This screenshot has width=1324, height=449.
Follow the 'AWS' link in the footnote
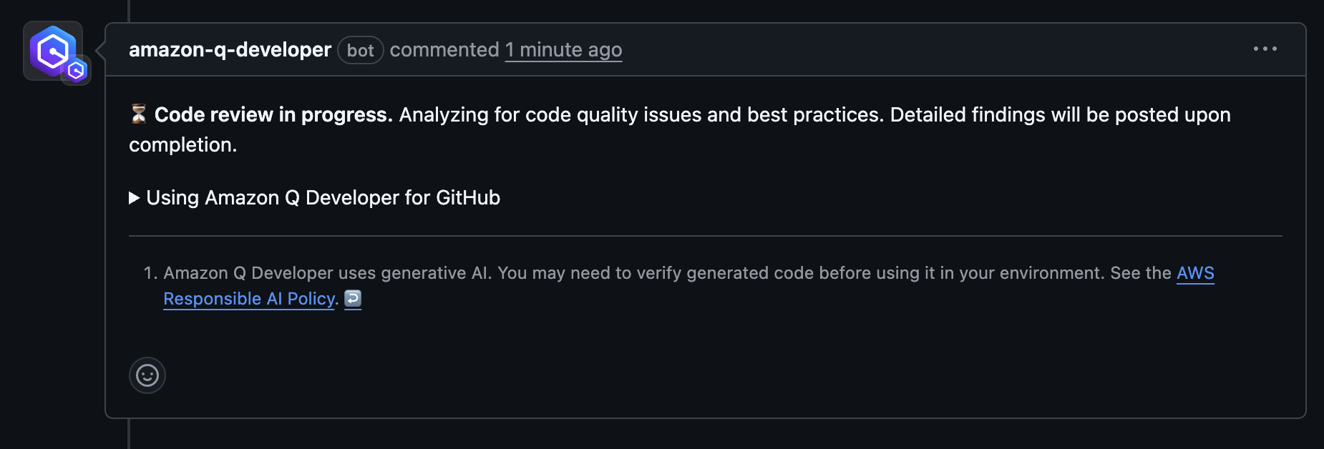click(1195, 273)
